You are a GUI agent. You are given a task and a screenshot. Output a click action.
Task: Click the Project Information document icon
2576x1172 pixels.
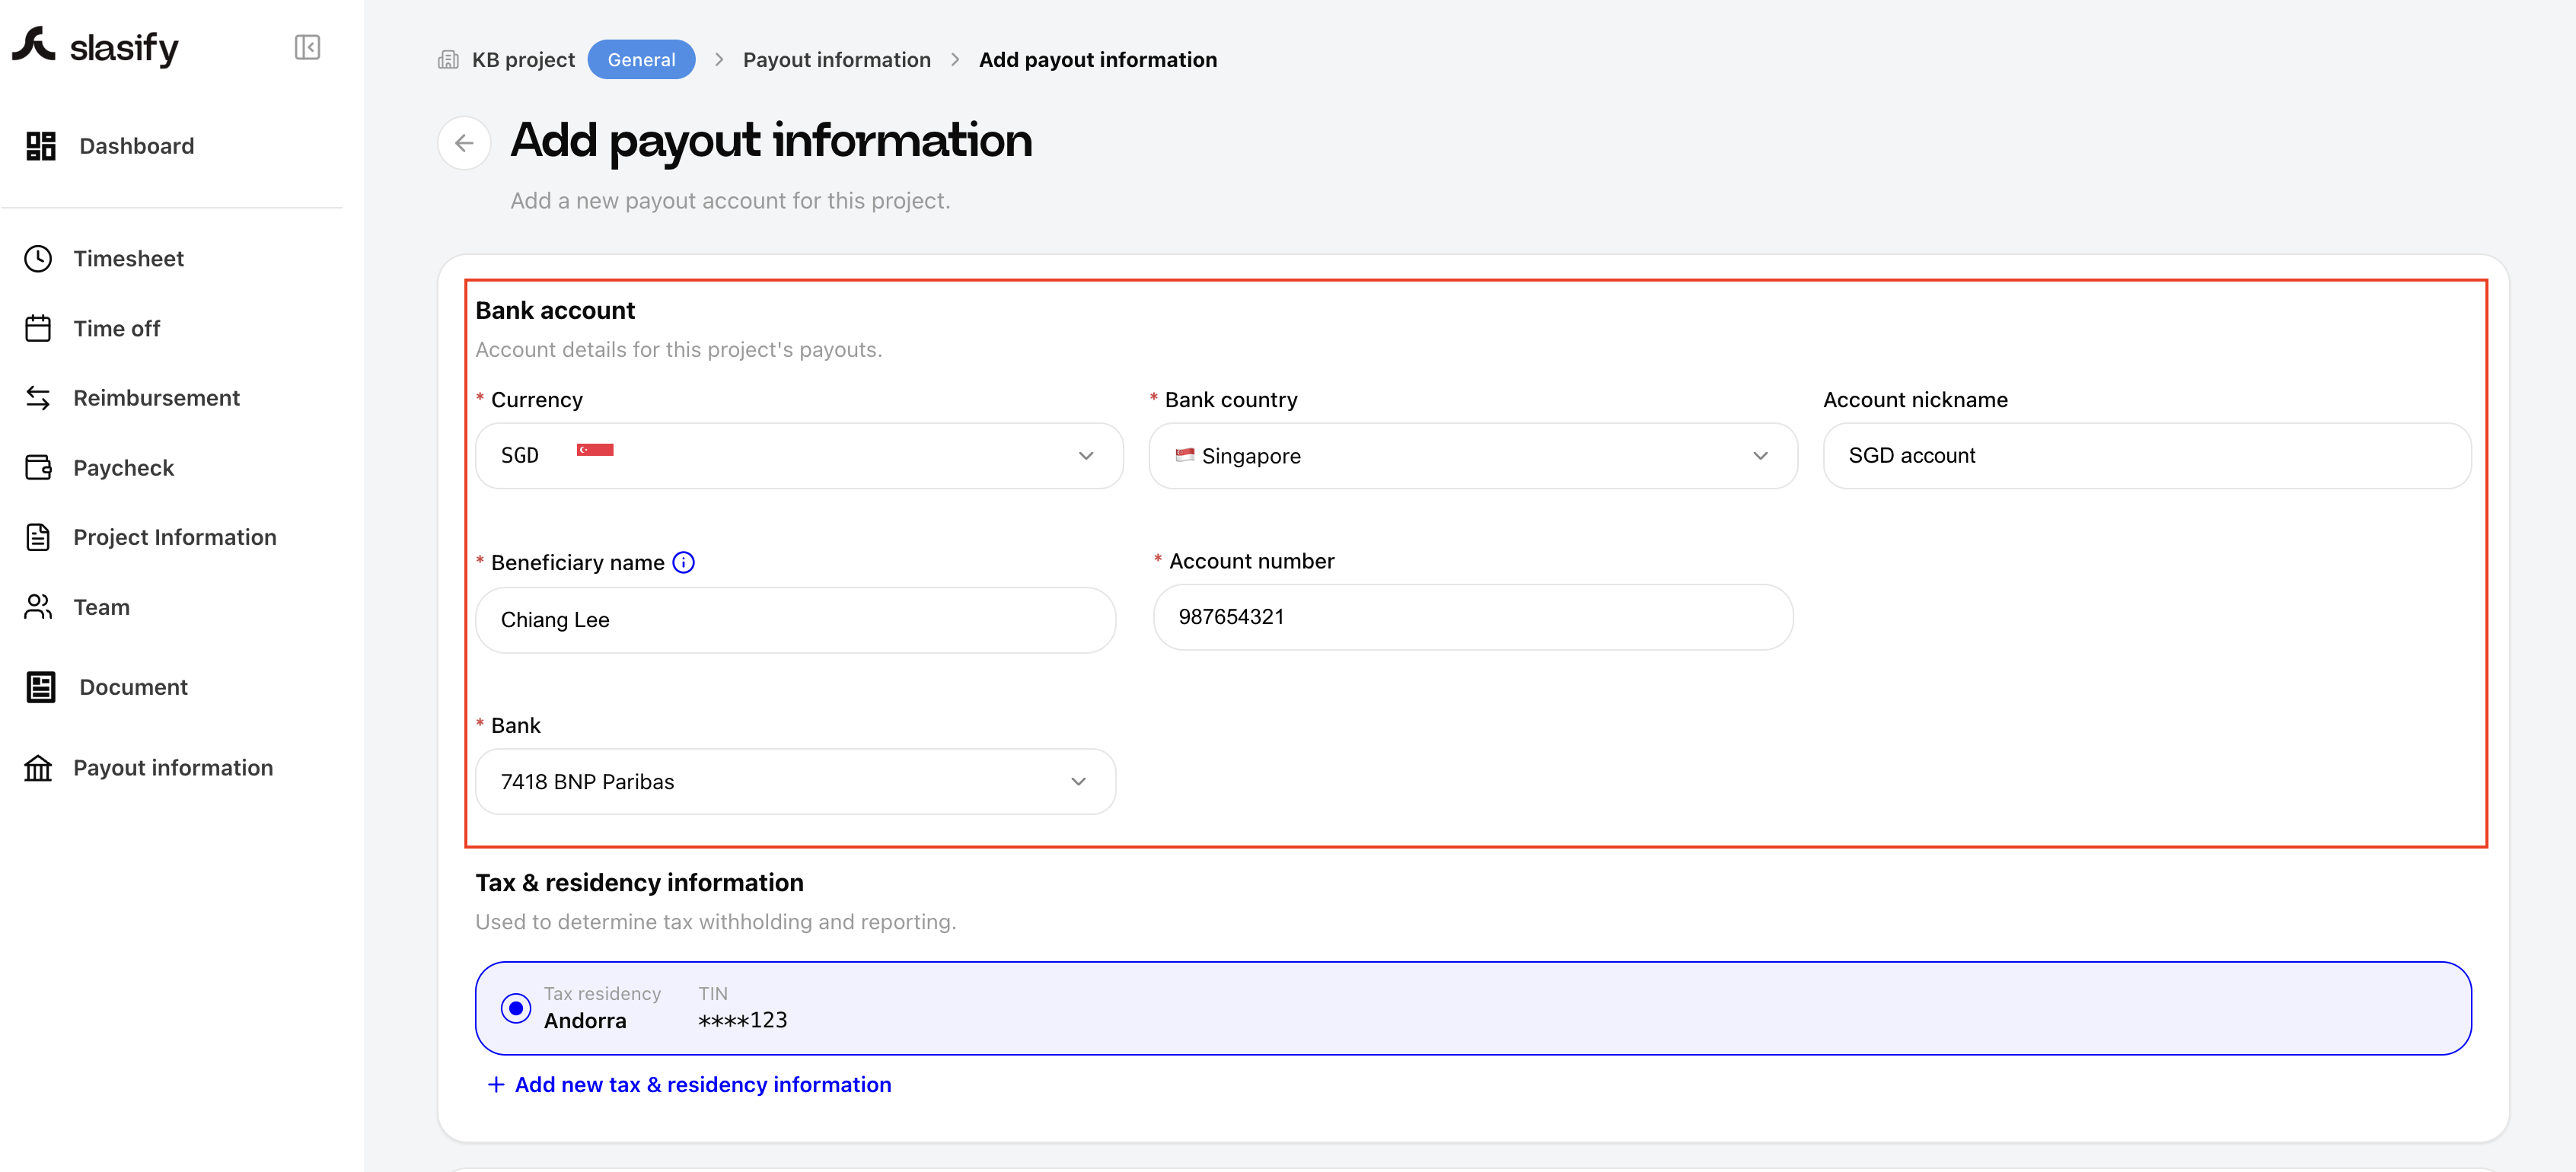click(x=38, y=537)
